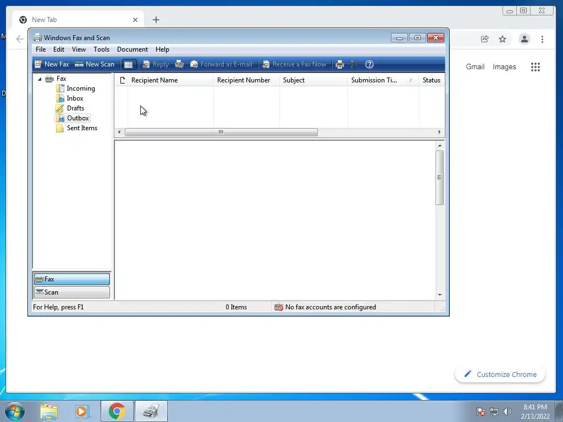Click the Delete icon in the toolbar
Viewport: 563px width, 422px height.
354,64
